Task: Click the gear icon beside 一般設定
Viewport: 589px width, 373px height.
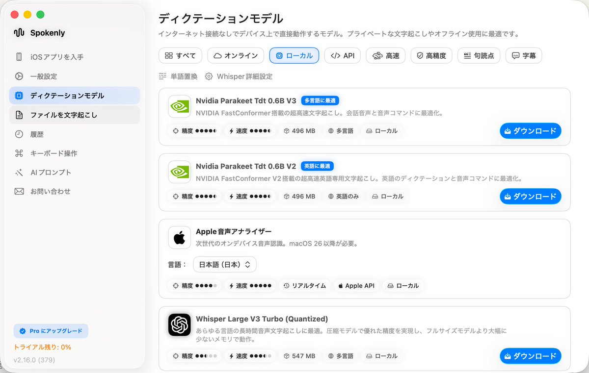Action: click(19, 76)
